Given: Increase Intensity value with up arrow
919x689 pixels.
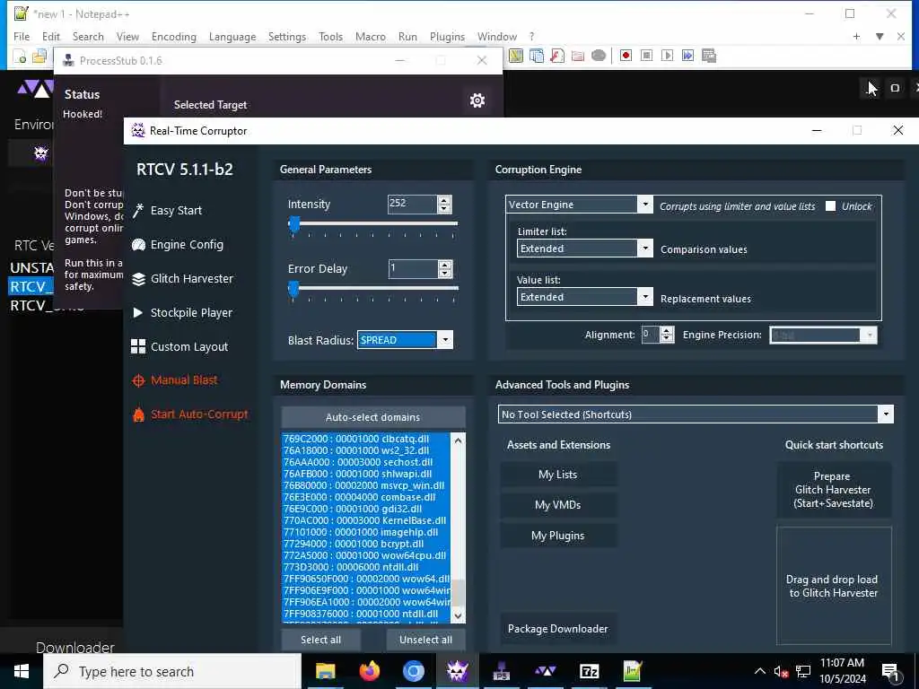Looking at the screenshot, I should point(444,200).
